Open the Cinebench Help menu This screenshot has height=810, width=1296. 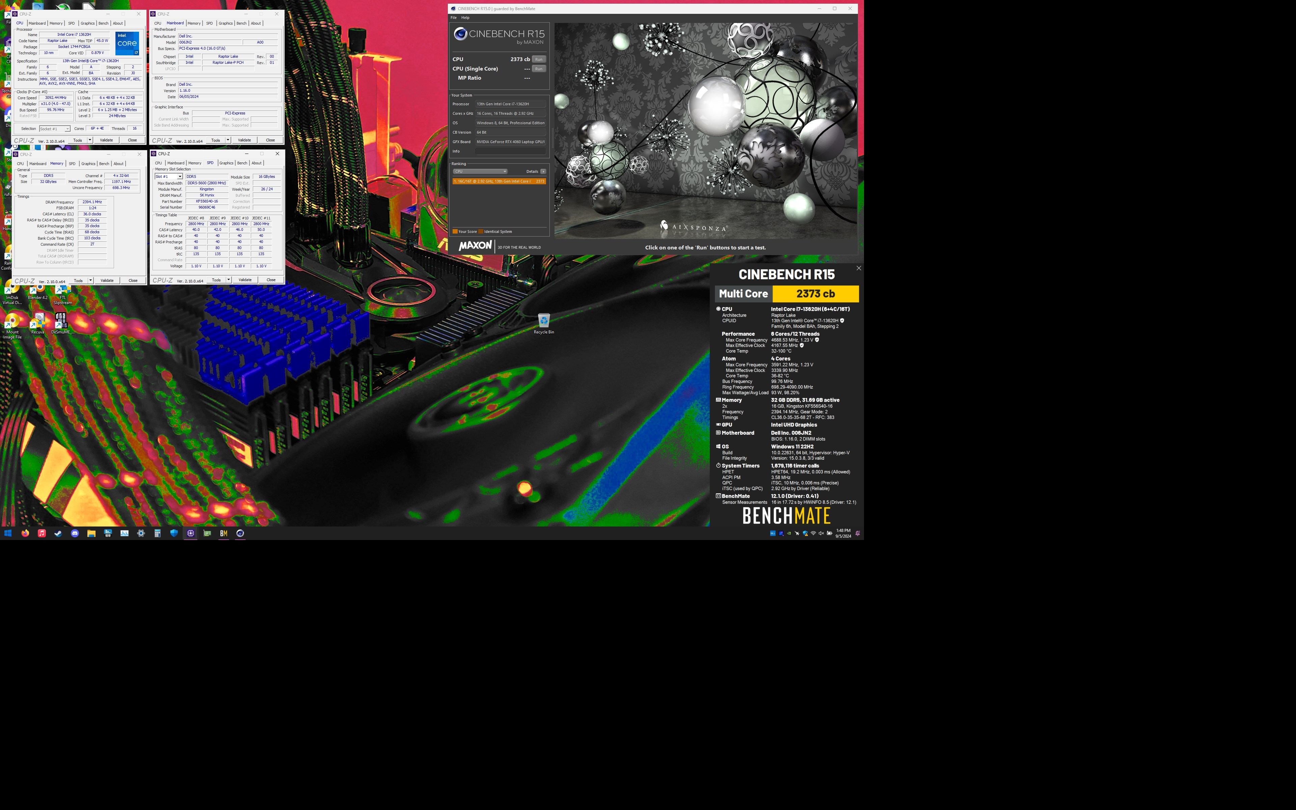pyautogui.click(x=465, y=18)
